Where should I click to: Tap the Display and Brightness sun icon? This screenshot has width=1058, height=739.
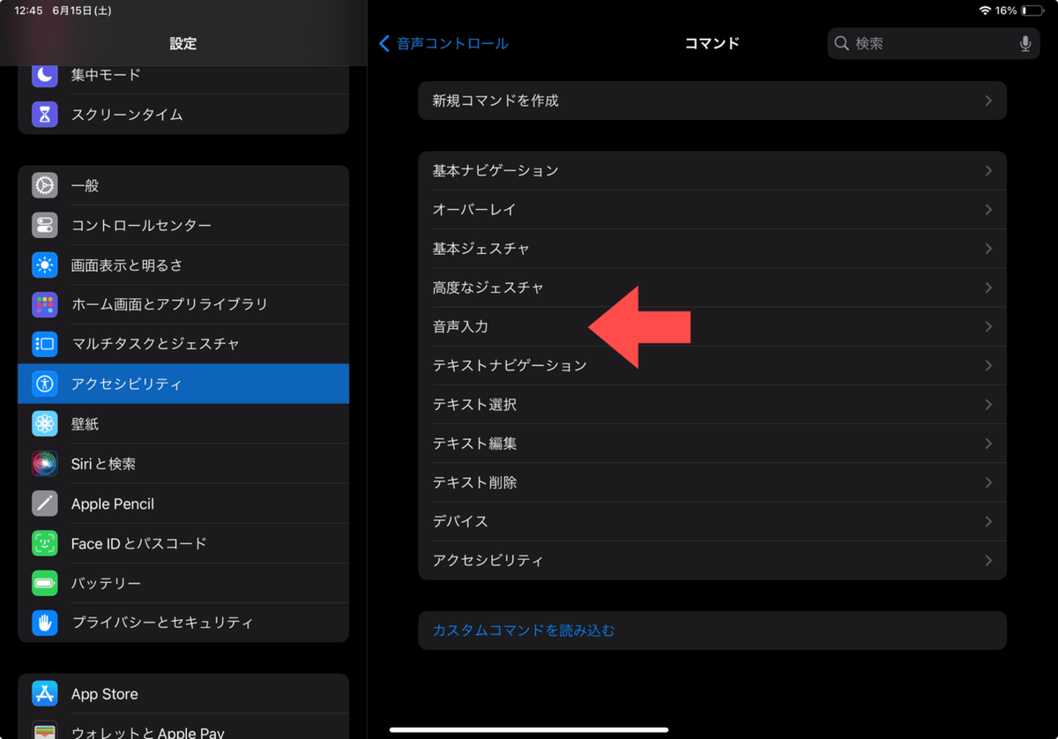click(x=45, y=265)
